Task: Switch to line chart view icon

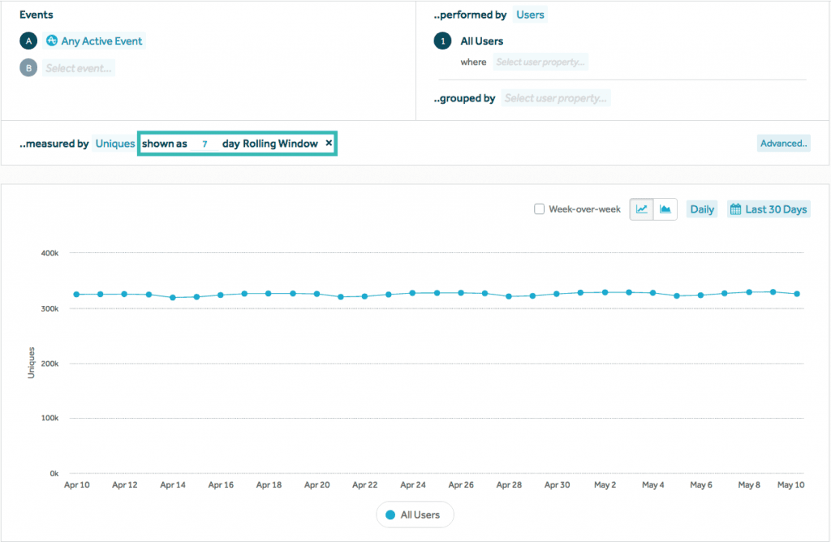Action: 642,209
